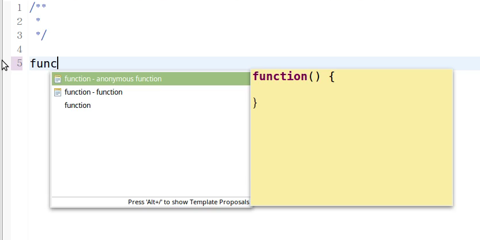
Task: Select 'function - anonymous function' proposal
Action: tap(113, 79)
